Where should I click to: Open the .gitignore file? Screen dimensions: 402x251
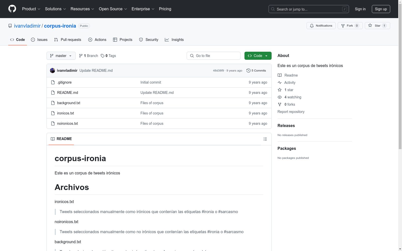point(64,82)
